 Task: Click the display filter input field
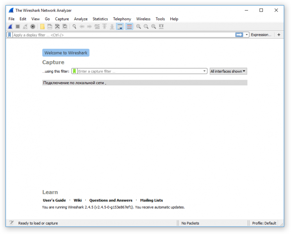pyautogui.click(x=123, y=35)
